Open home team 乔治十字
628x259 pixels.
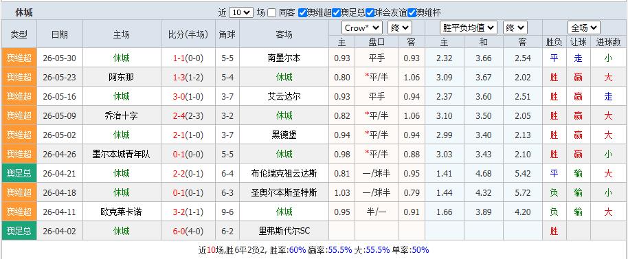click(122, 115)
